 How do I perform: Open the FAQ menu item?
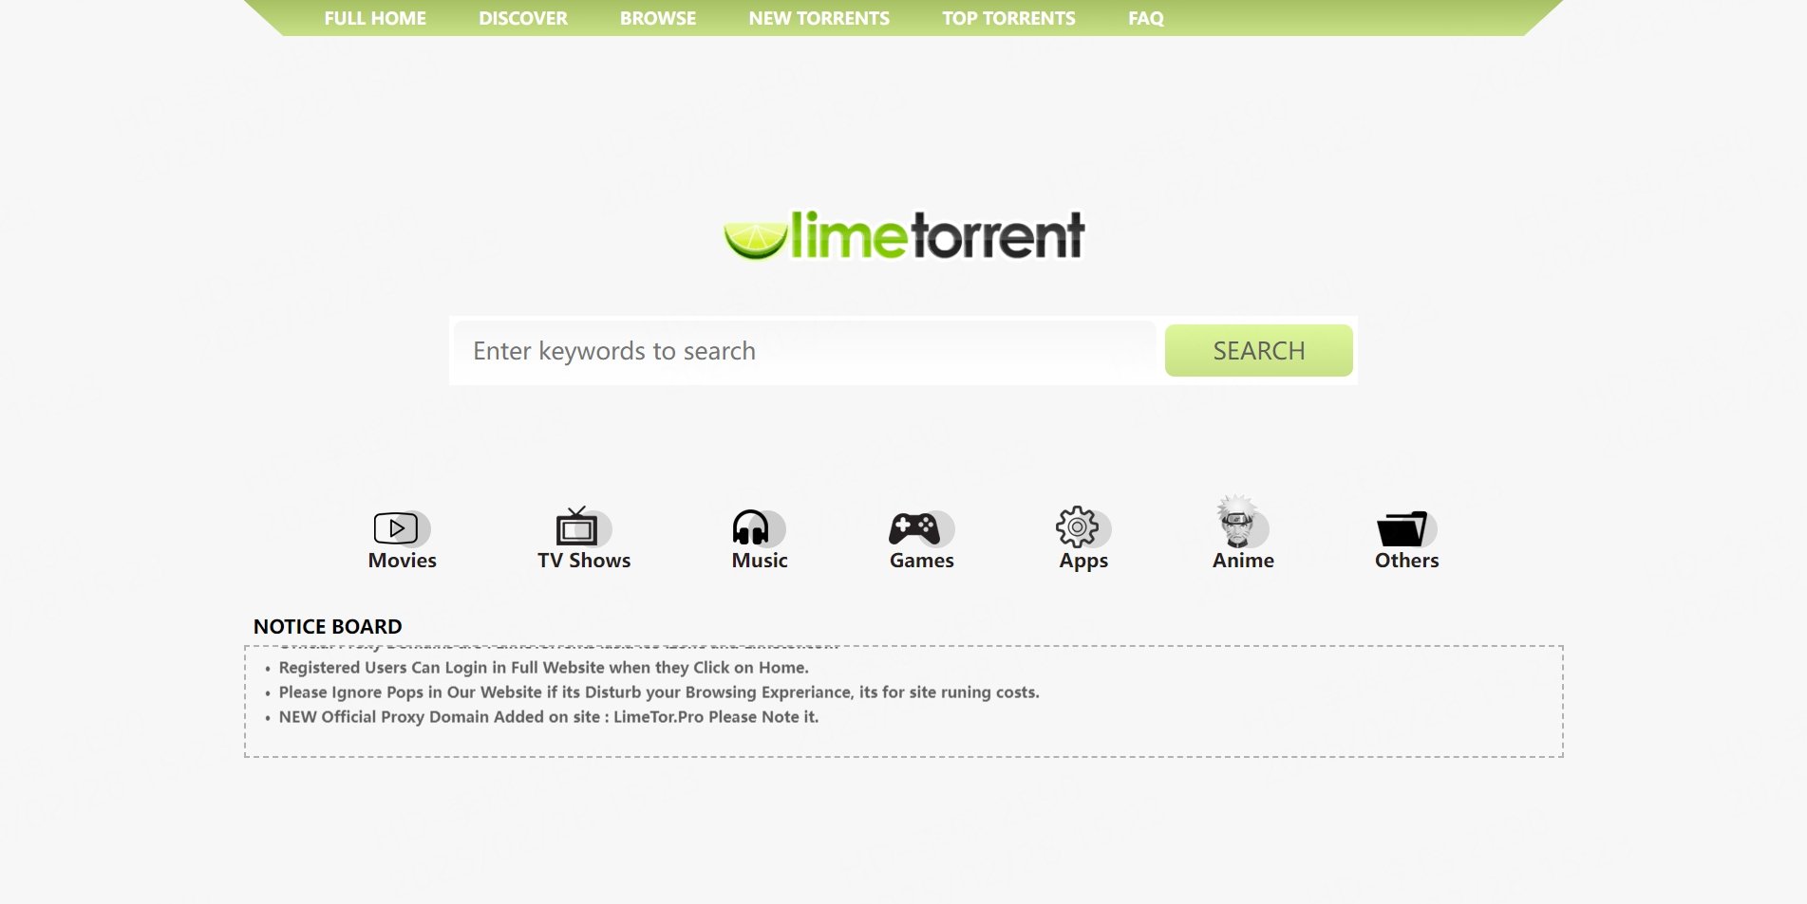[1146, 18]
